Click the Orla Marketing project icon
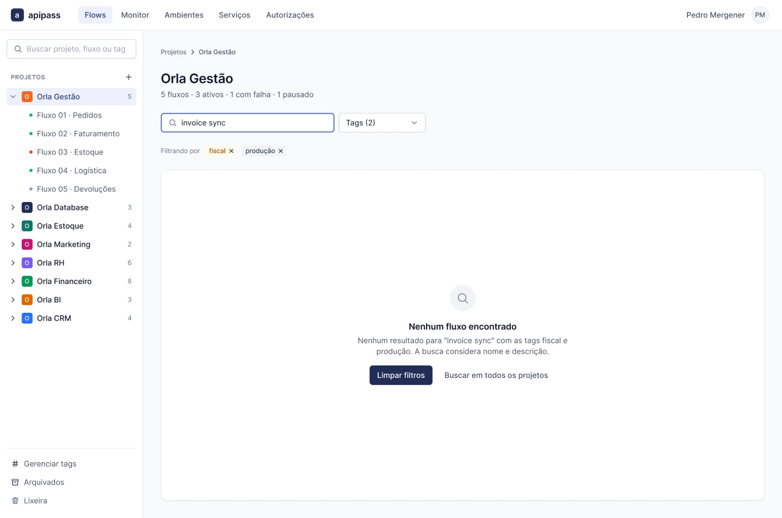The image size is (782, 518). pyautogui.click(x=27, y=244)
